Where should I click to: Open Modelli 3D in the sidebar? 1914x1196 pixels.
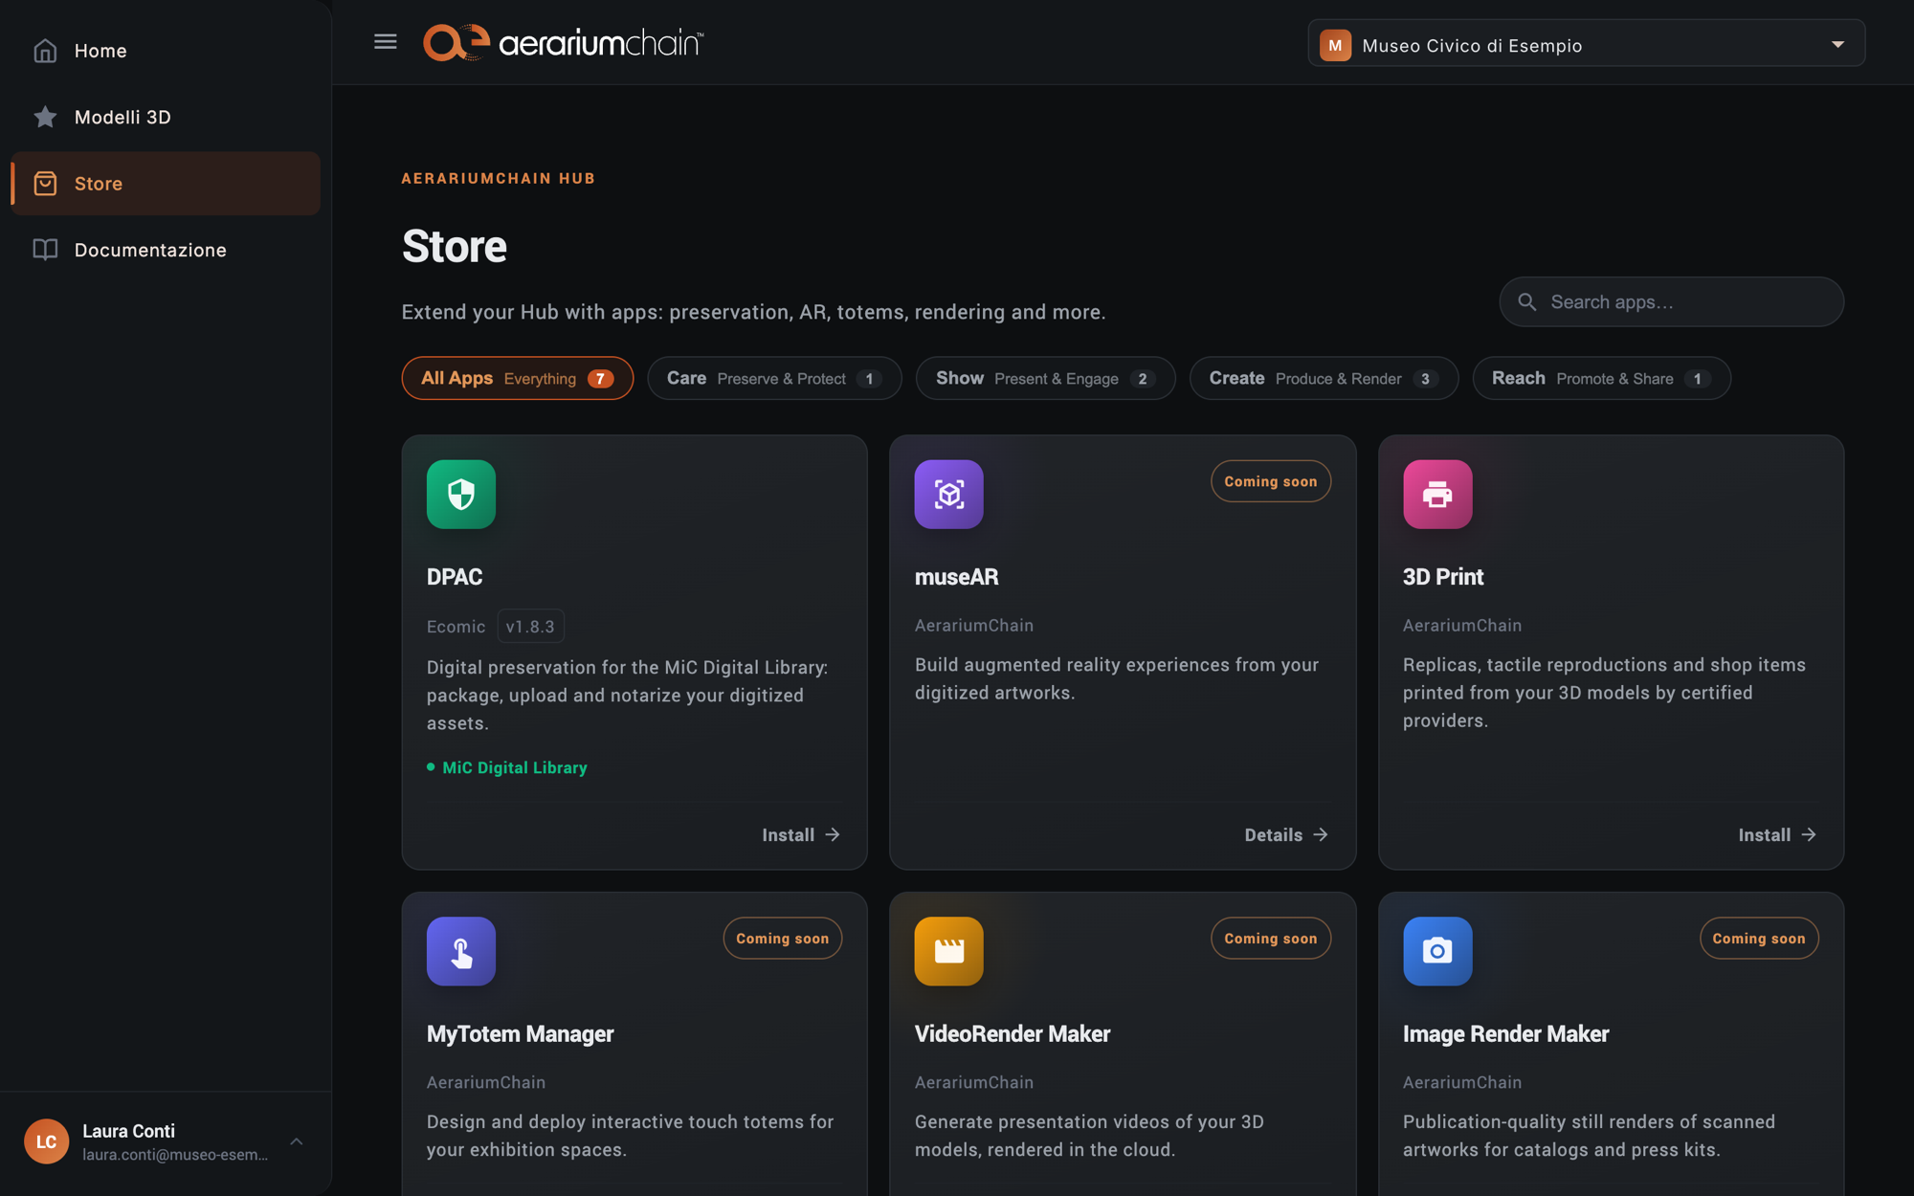[x=166, y=117]
